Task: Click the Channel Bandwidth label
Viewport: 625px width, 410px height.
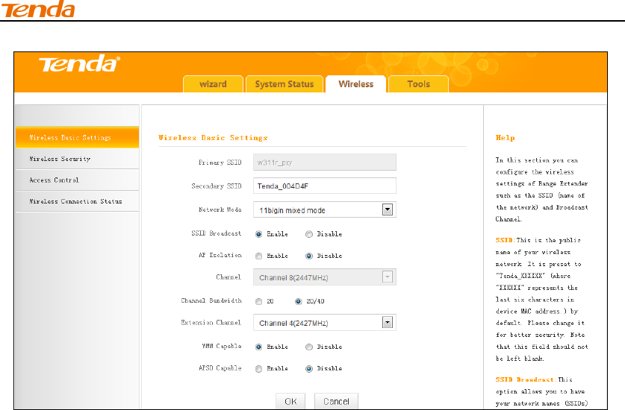Action: click(x=211, y=300)
